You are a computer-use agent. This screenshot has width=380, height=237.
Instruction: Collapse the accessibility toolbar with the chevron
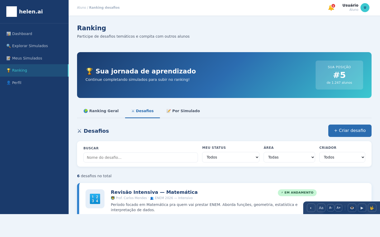click(311, 208)
